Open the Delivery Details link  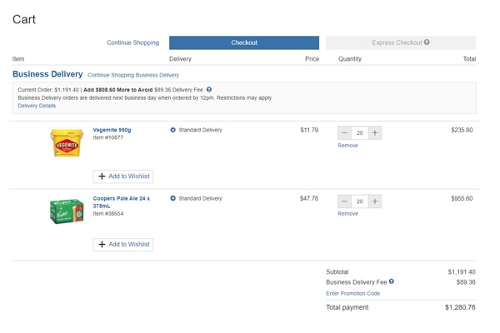(37, 106)
